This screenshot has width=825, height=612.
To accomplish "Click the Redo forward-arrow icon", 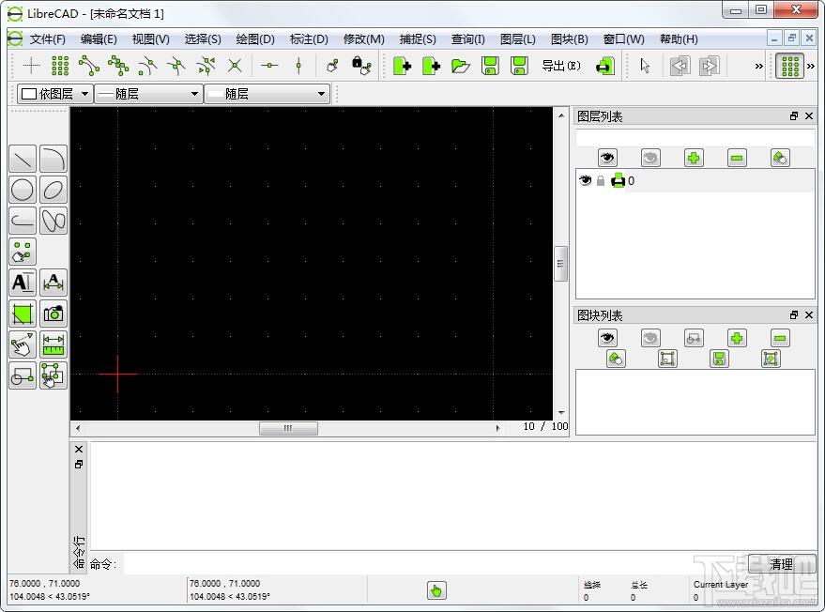I will [710, 66].
